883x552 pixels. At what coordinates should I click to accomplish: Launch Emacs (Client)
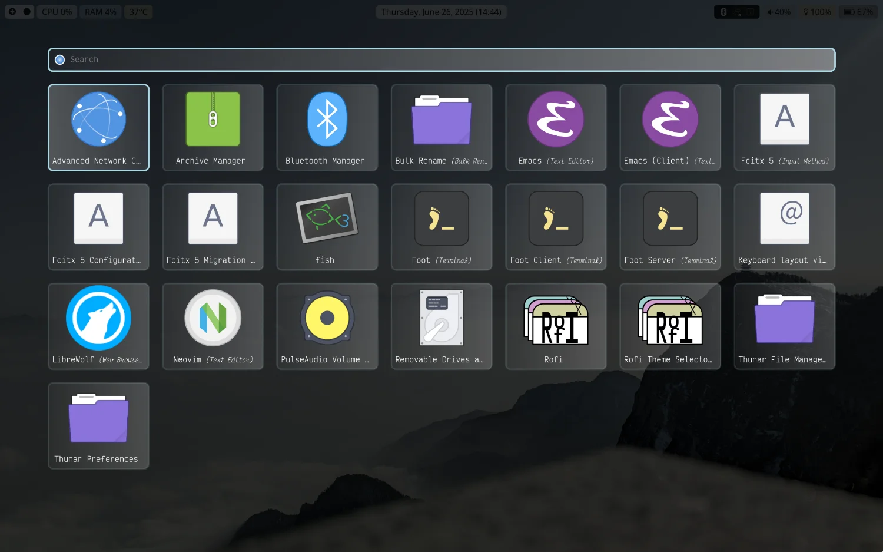pyautogui.click(x=670, y=127)
